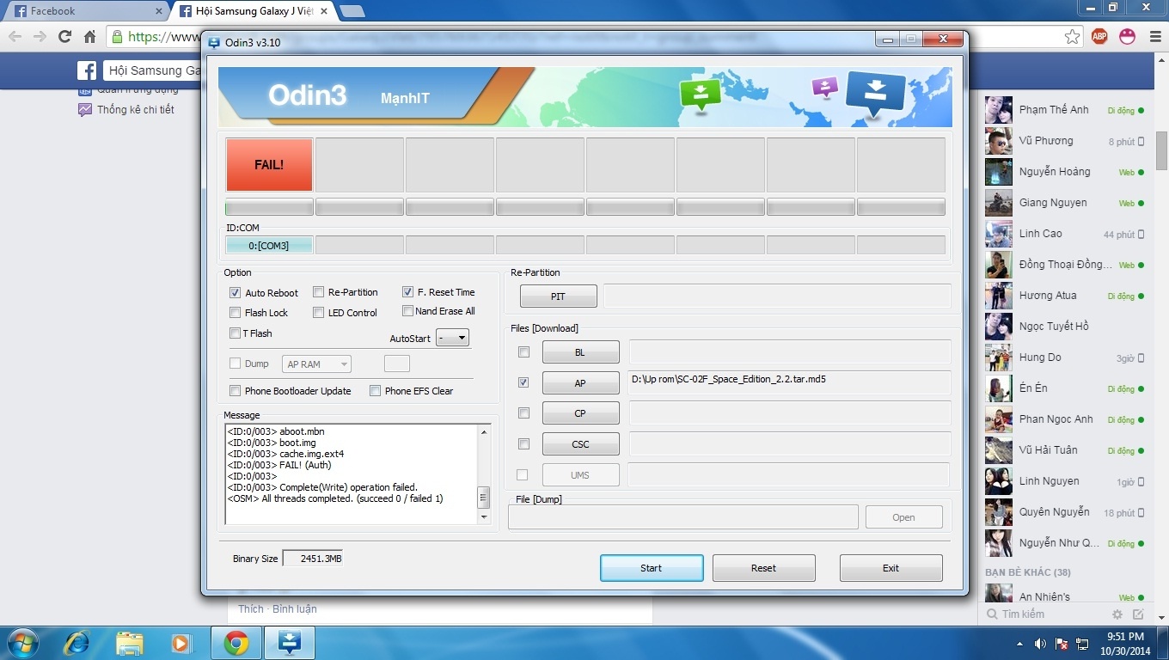1169x660 pixels.
Task: Click Chrome back arrow
Action: pos(15,37)
